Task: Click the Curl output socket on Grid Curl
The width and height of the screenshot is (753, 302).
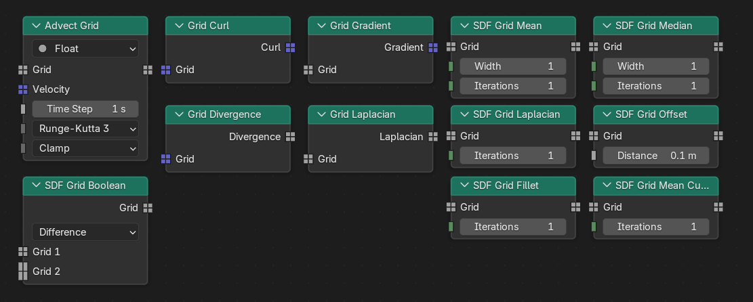Action: 290,47
